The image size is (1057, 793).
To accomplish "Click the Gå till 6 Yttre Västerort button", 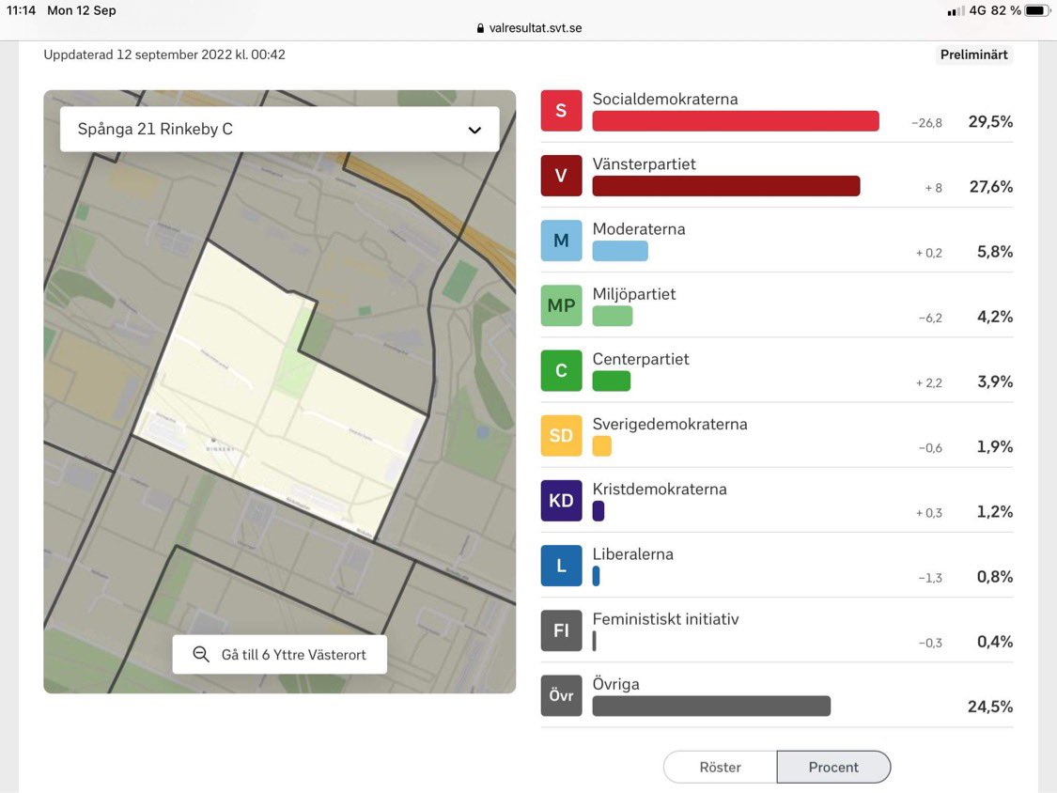I will click(279, 654).
